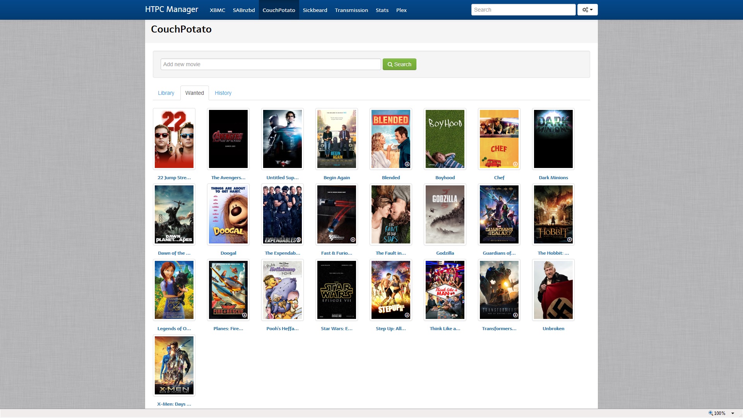743x418 pixels.
Task: Select the Wanted tab
Action: pos(194,93)
